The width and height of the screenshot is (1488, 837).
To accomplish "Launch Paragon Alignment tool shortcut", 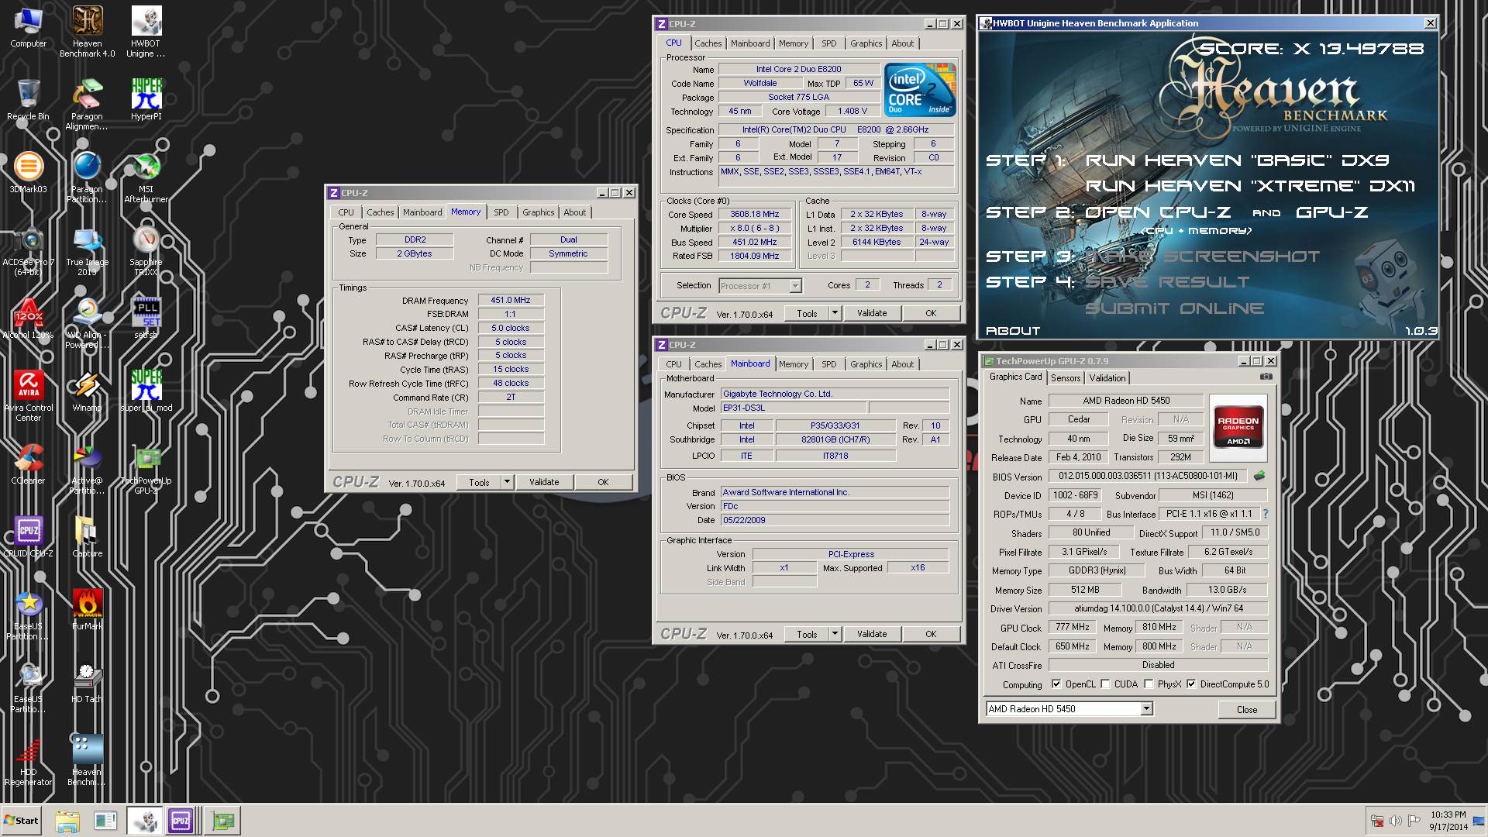I will (87, 105).
